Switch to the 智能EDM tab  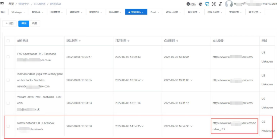click(x=94, y=13)
